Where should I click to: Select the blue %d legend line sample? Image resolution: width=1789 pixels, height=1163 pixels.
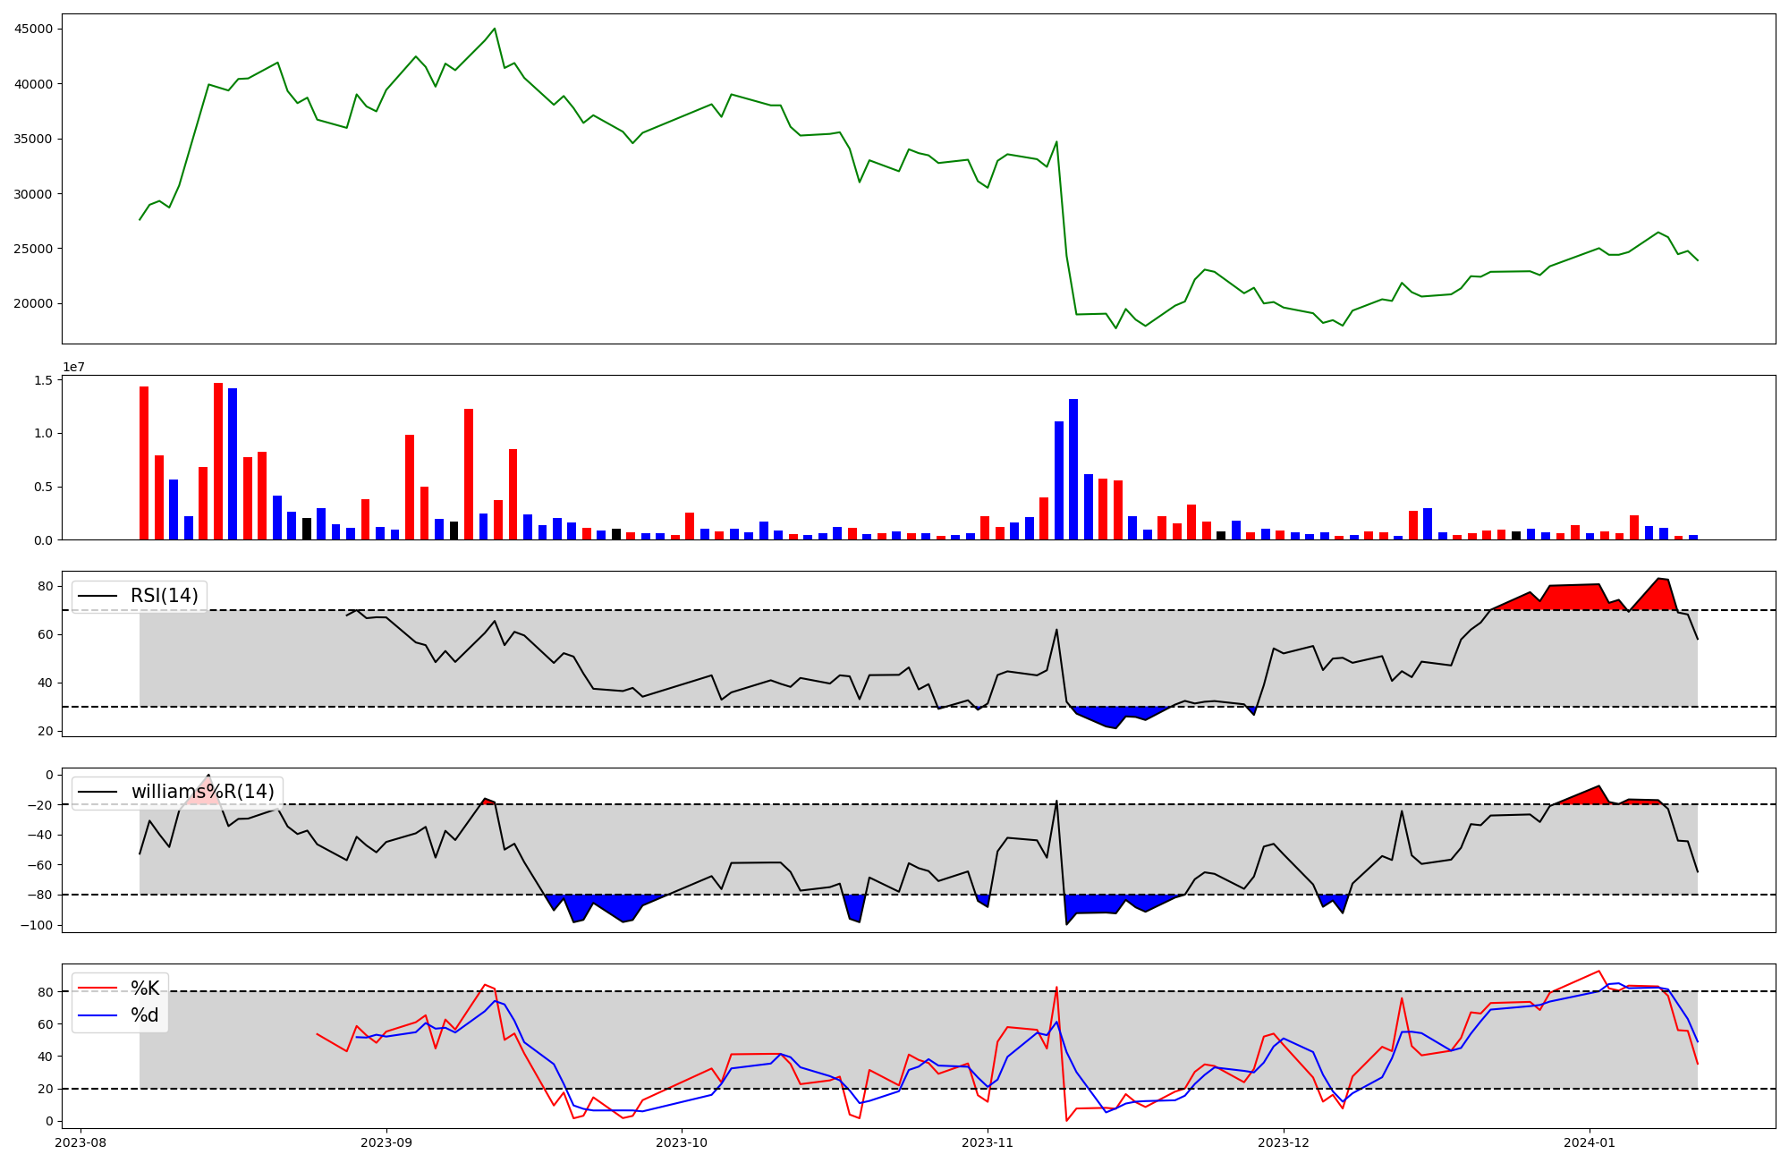coord(98,1015)
